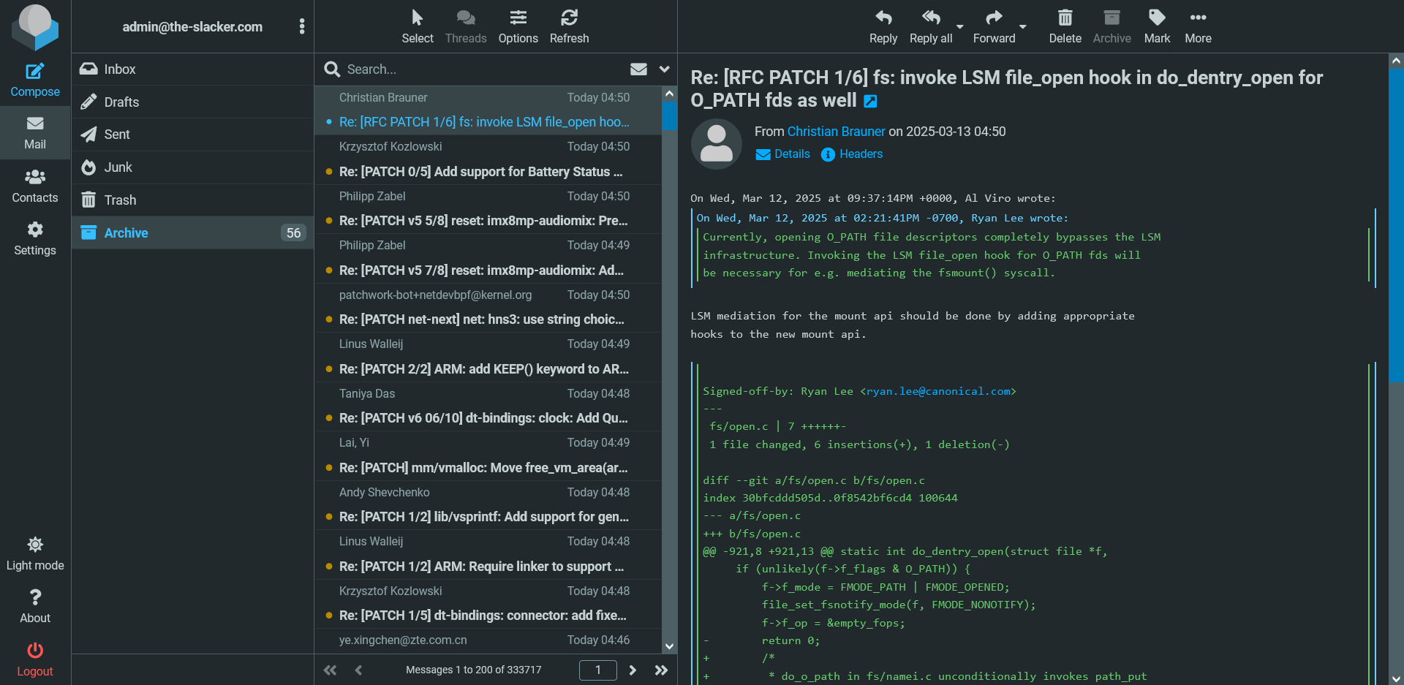The image size is (1404, 685).
Task: Select the Archive folder
Action: coord(192,232)
